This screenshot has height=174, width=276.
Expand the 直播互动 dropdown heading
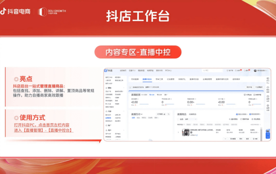pos(137,114)
